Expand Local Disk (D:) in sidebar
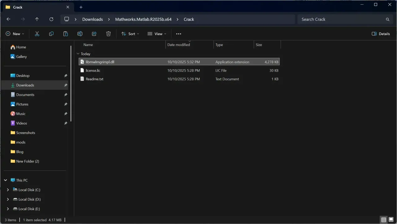This screenshot has width=397, height=224. click(8, 199)
